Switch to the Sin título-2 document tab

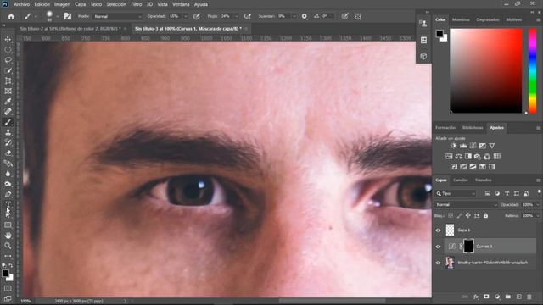(x=70, y=29)
